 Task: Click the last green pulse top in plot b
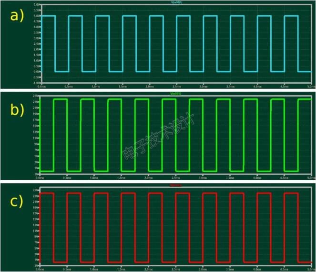pyautogui.click(x=305, y=99)
